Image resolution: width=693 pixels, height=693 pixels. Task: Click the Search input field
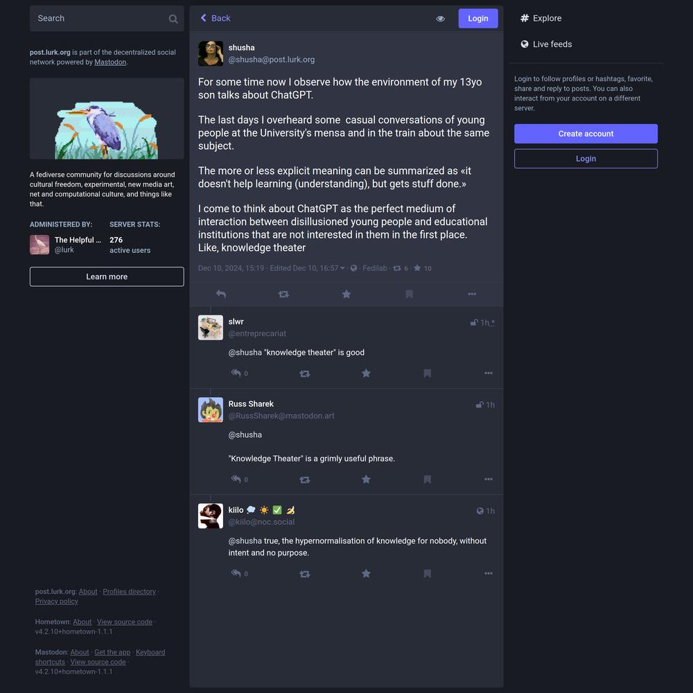99,19
